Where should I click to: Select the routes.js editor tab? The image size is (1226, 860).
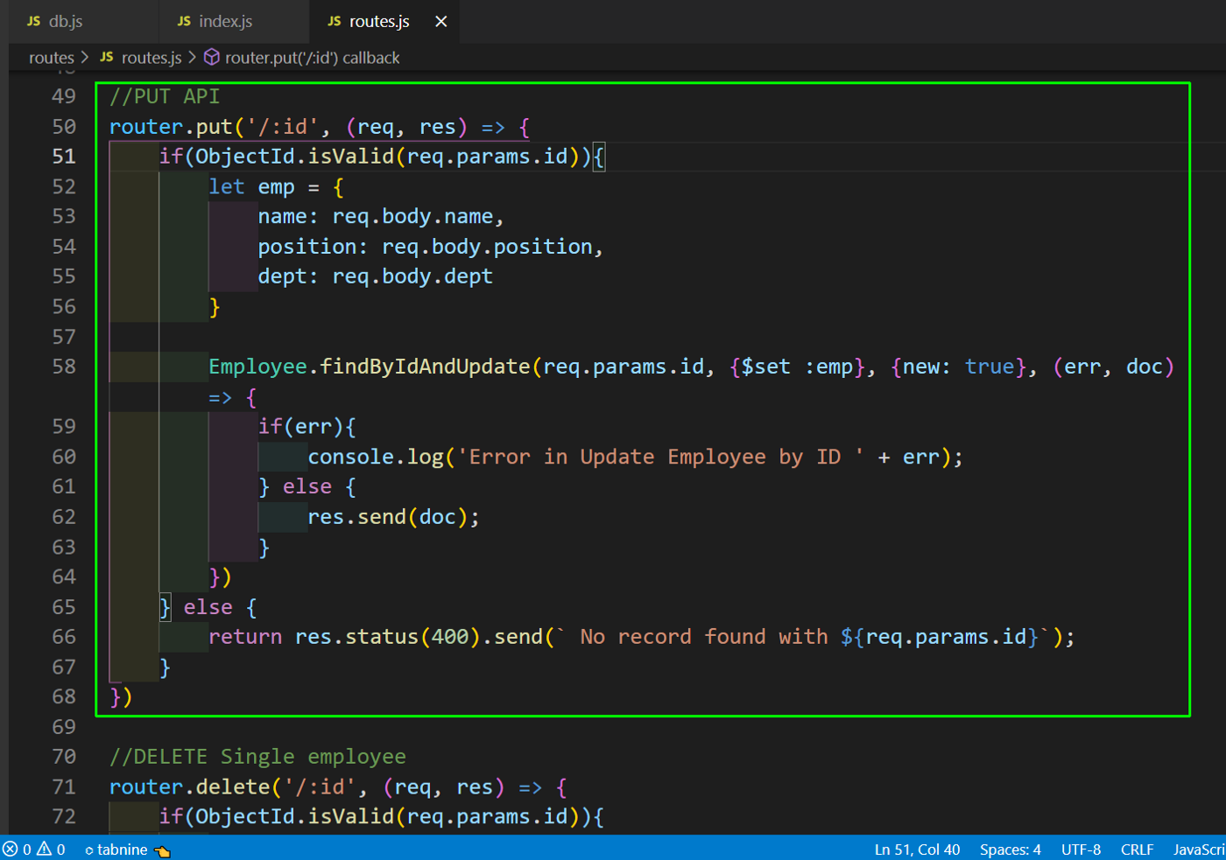coord(379,21)
